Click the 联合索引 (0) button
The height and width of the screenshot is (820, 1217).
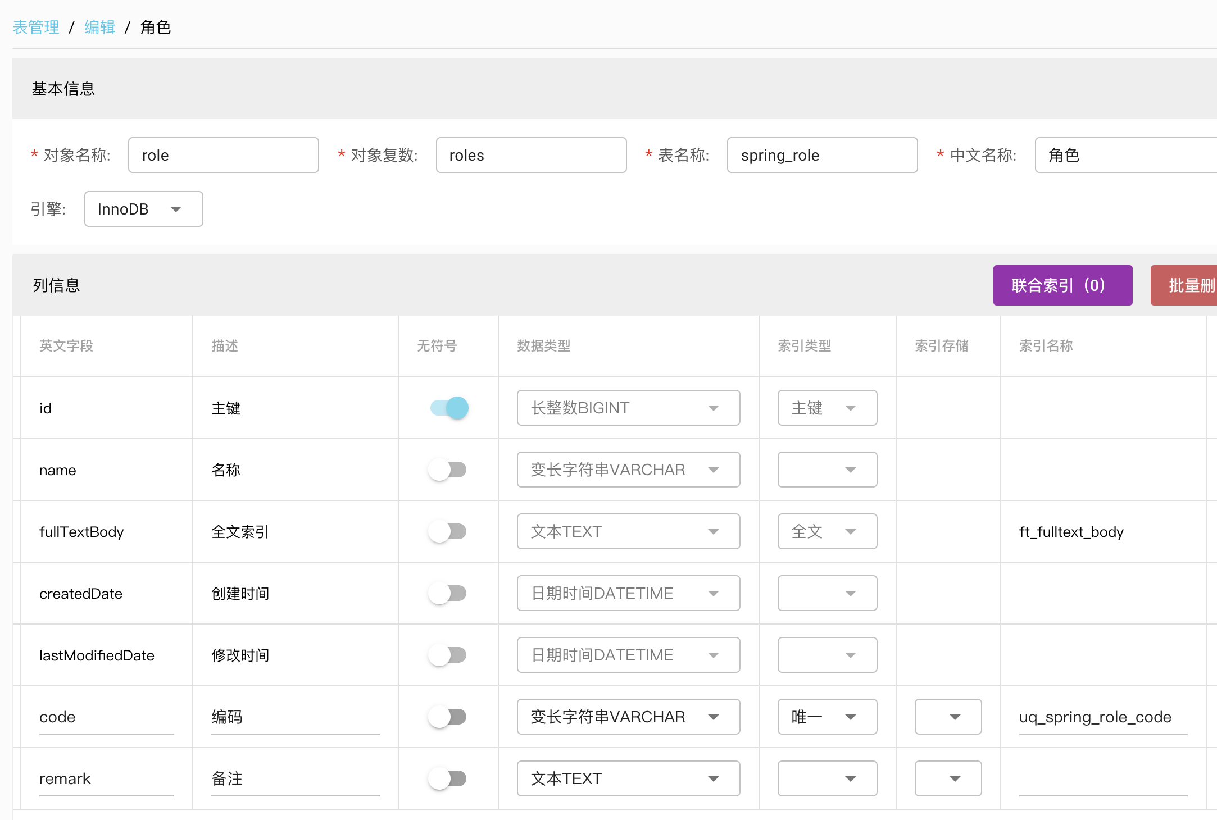(x=1062, y=285)
